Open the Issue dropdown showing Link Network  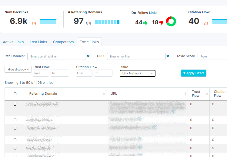tap(138, 74)
